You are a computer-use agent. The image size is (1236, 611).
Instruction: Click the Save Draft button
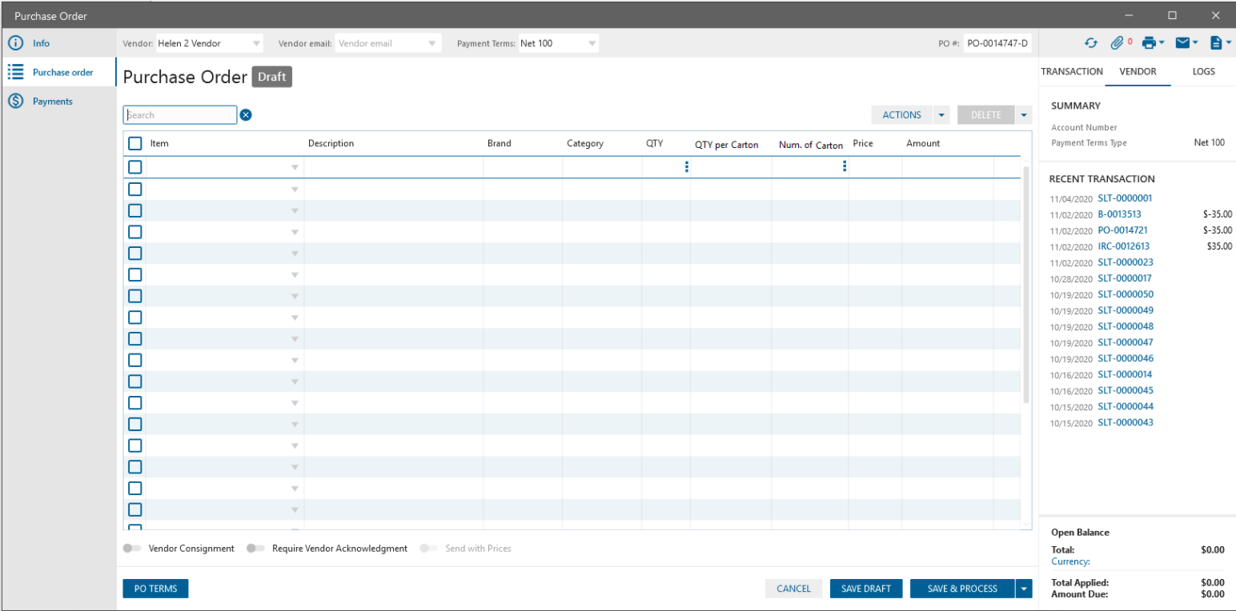865,589
